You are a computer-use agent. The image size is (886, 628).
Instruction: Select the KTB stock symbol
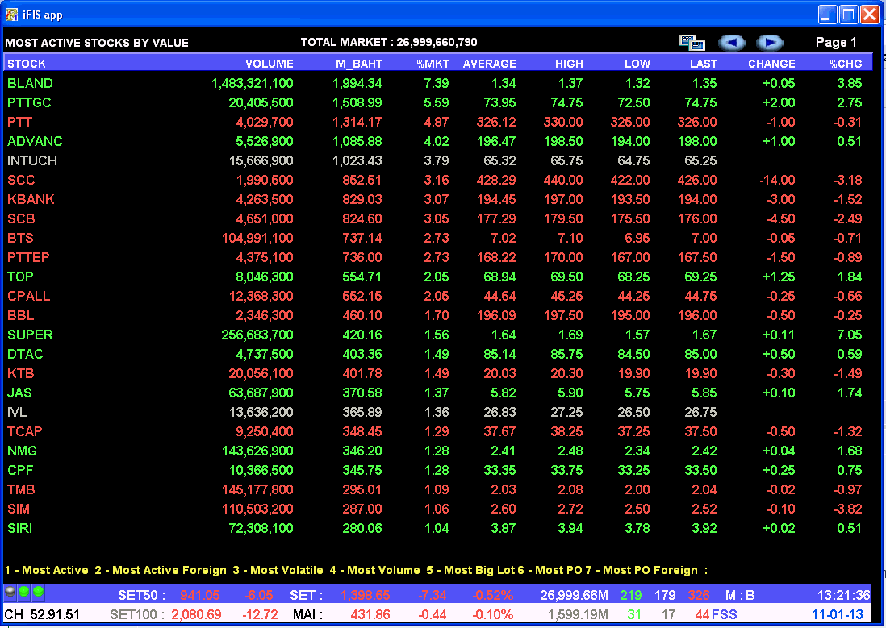click(x=21, y=373)
